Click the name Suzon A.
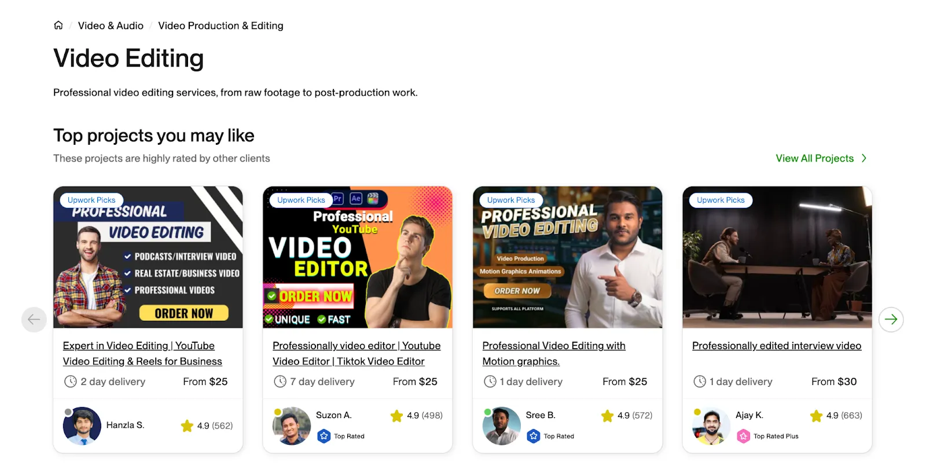 point(334,415)
